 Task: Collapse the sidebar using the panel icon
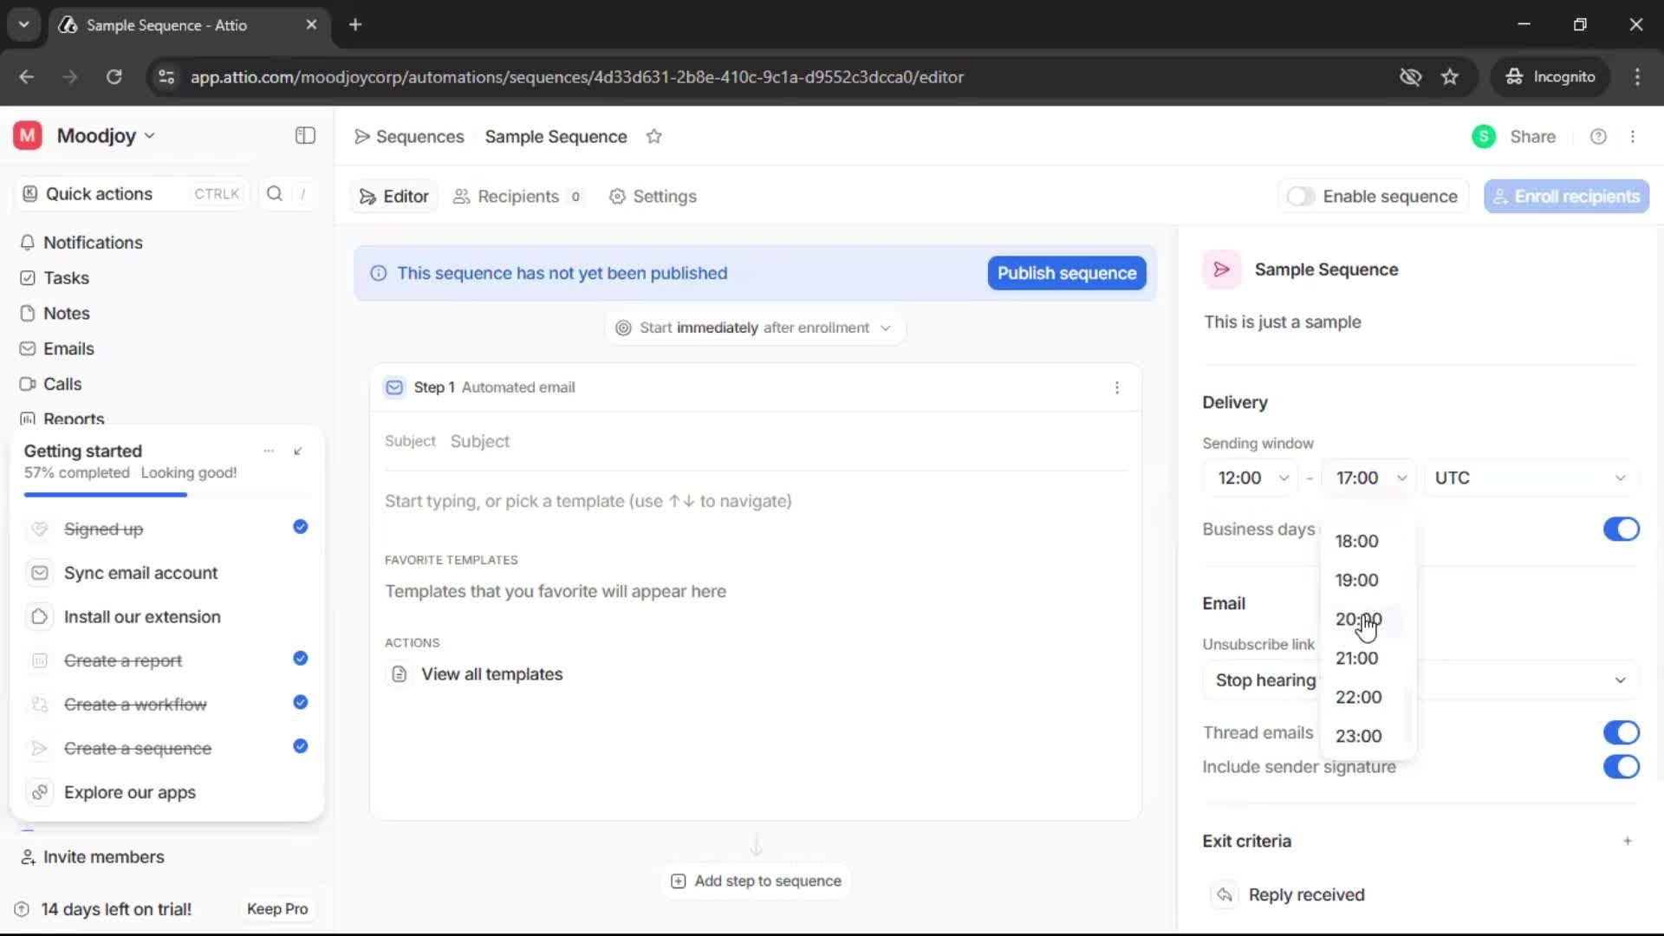[304, 135]
